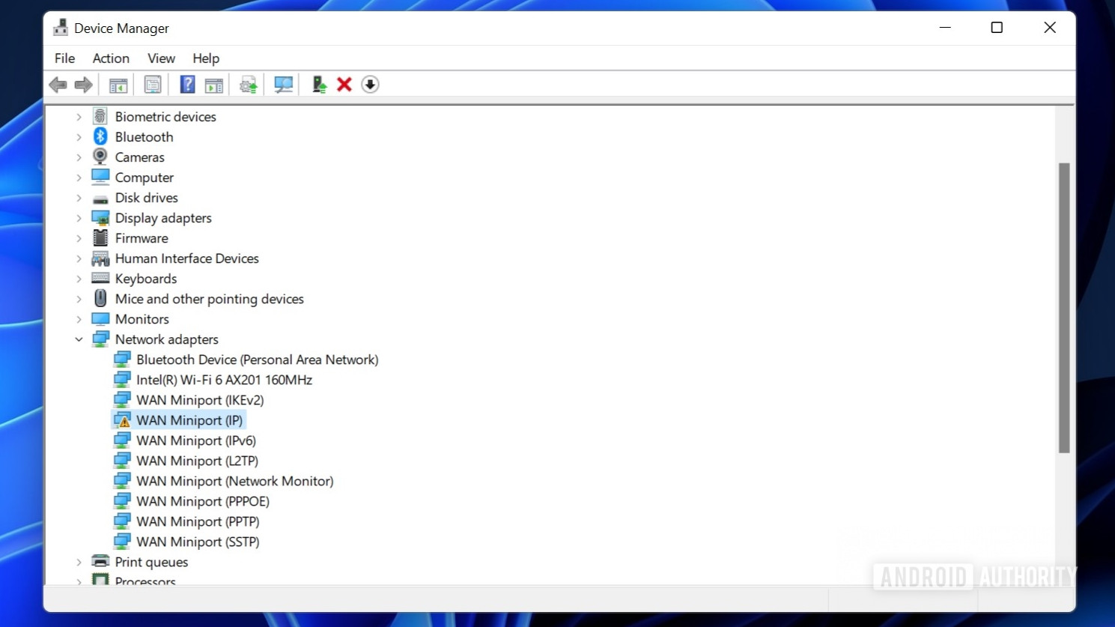Expand the Bluetooth category

coord(79,136)
